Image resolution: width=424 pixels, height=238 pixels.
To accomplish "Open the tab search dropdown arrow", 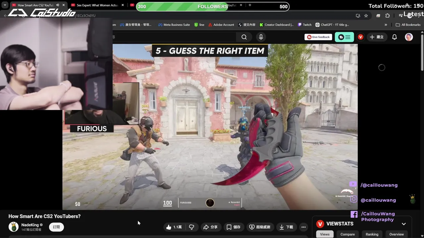I will pos(5,5).
